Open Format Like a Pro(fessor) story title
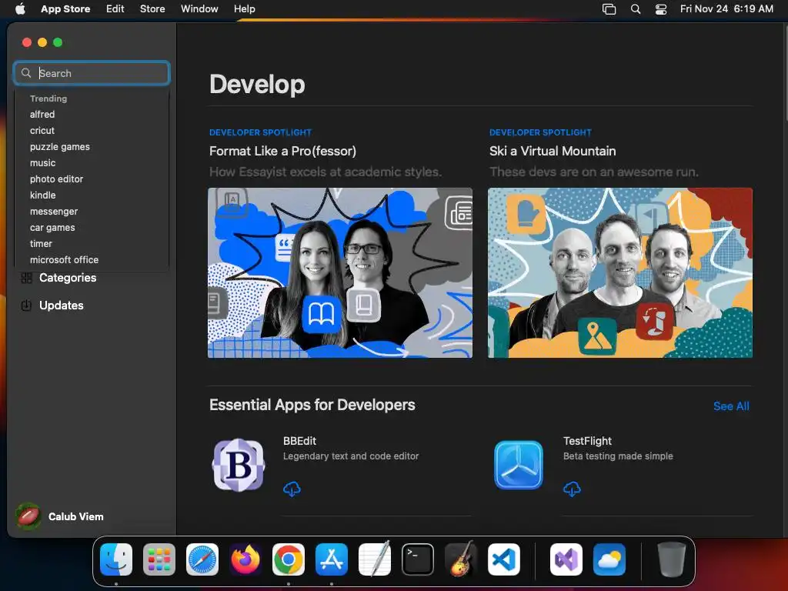The image size is (788, 591). click(283, 151)
